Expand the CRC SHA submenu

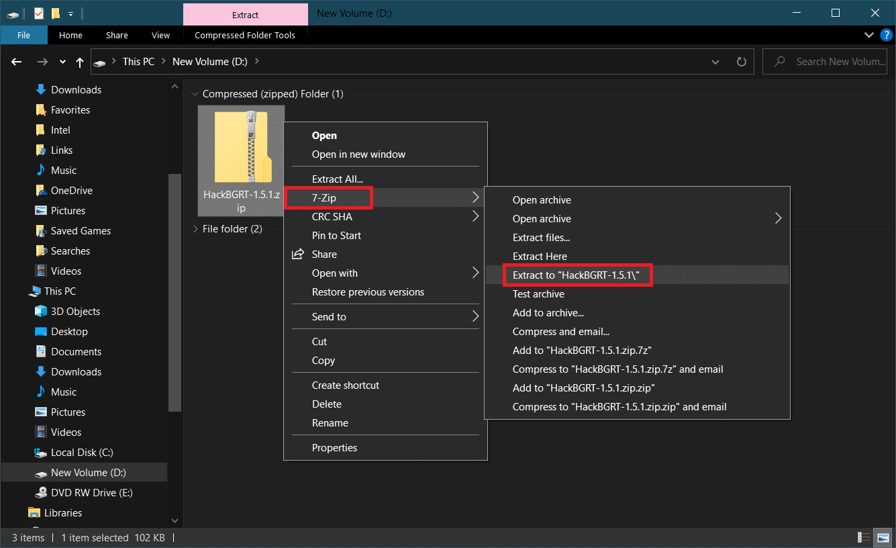(x=385, y=217)
